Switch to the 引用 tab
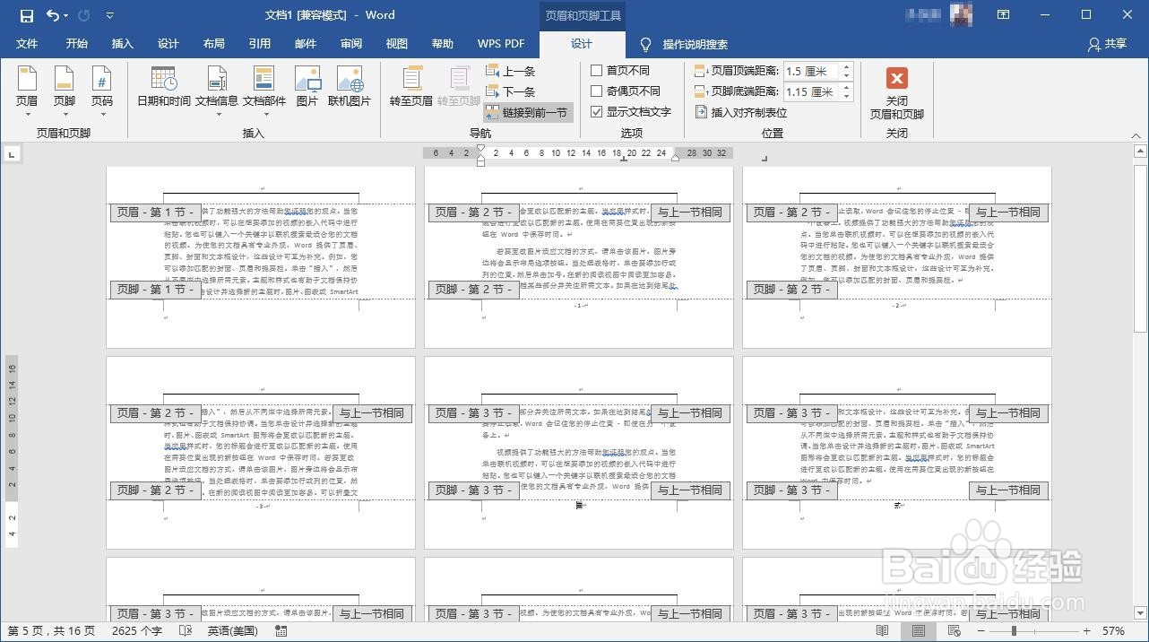The width and height of the screenshot is (1149, 642). point(260,44)
